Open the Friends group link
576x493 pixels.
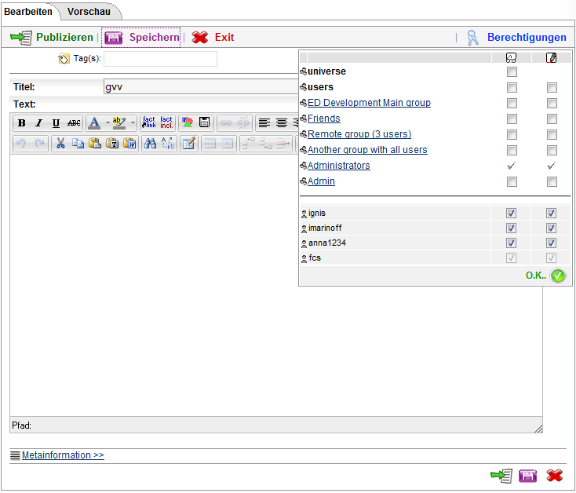323,119
